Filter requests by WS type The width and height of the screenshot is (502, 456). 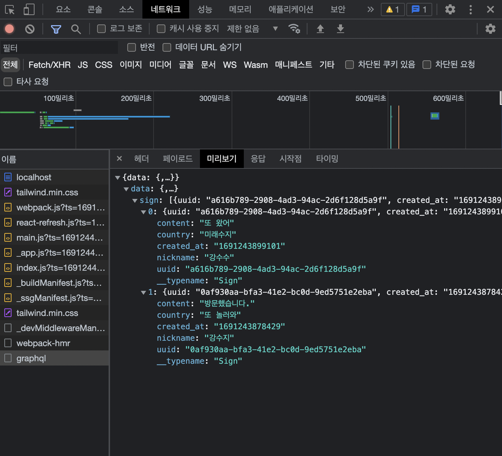230,65
